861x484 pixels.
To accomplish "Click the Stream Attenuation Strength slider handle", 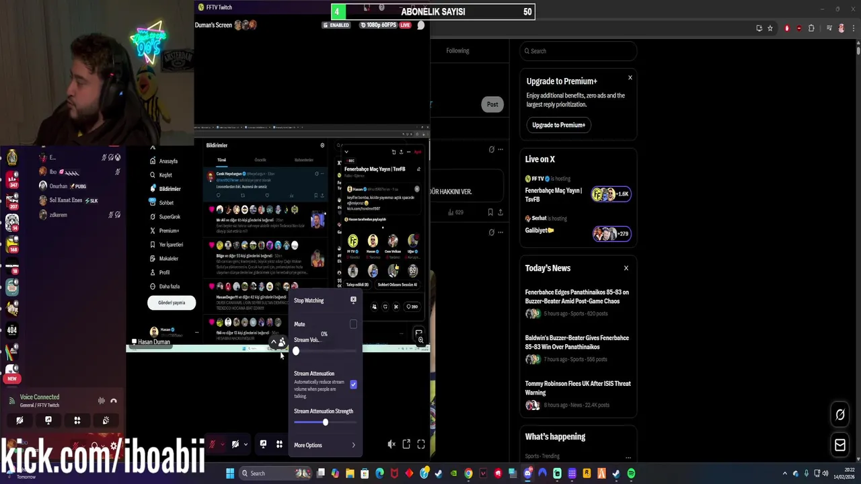I will tap(325, 422).
